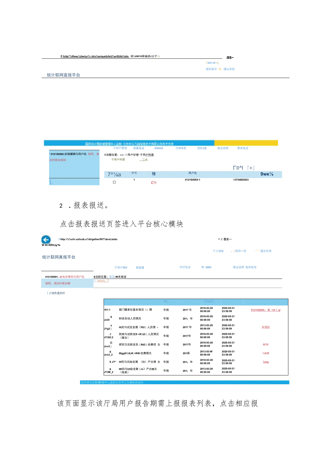Select the 报表报送 module icon

tap(140, 267)
